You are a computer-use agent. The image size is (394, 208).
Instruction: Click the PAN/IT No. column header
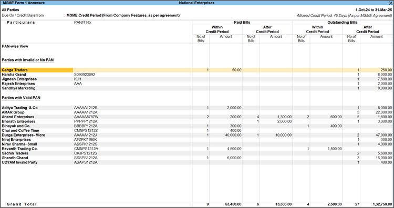click(83, 23)
